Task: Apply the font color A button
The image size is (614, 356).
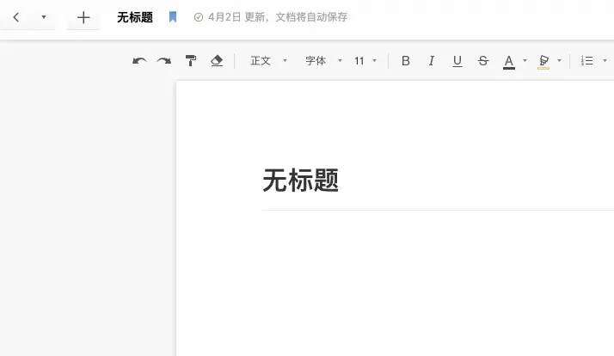Action: tap(509, 62)
